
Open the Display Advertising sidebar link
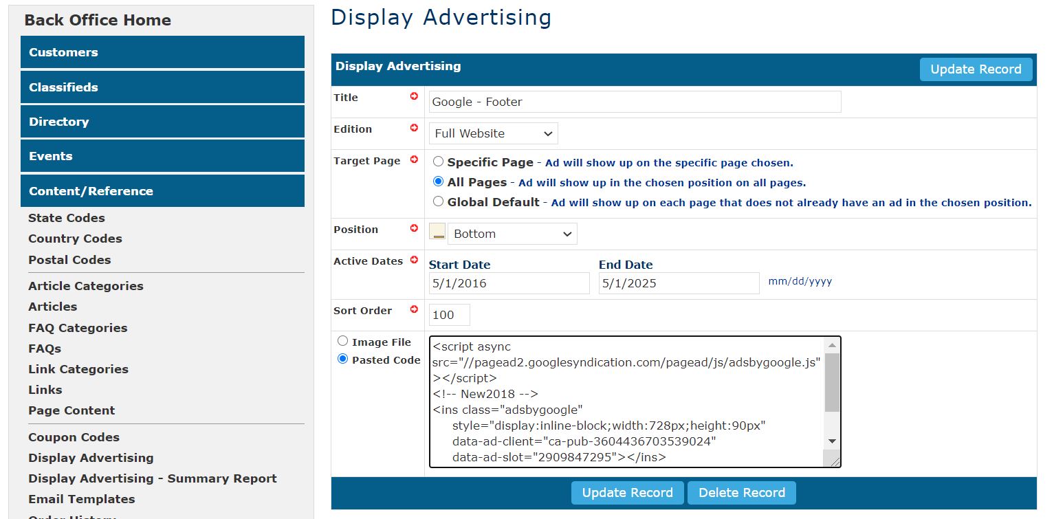[x=91, y=458]
